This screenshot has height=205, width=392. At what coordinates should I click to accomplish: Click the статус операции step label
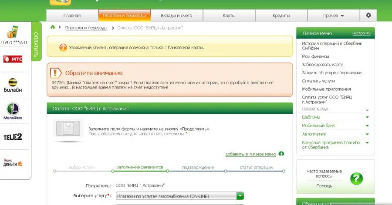click(x=256, y=167)
